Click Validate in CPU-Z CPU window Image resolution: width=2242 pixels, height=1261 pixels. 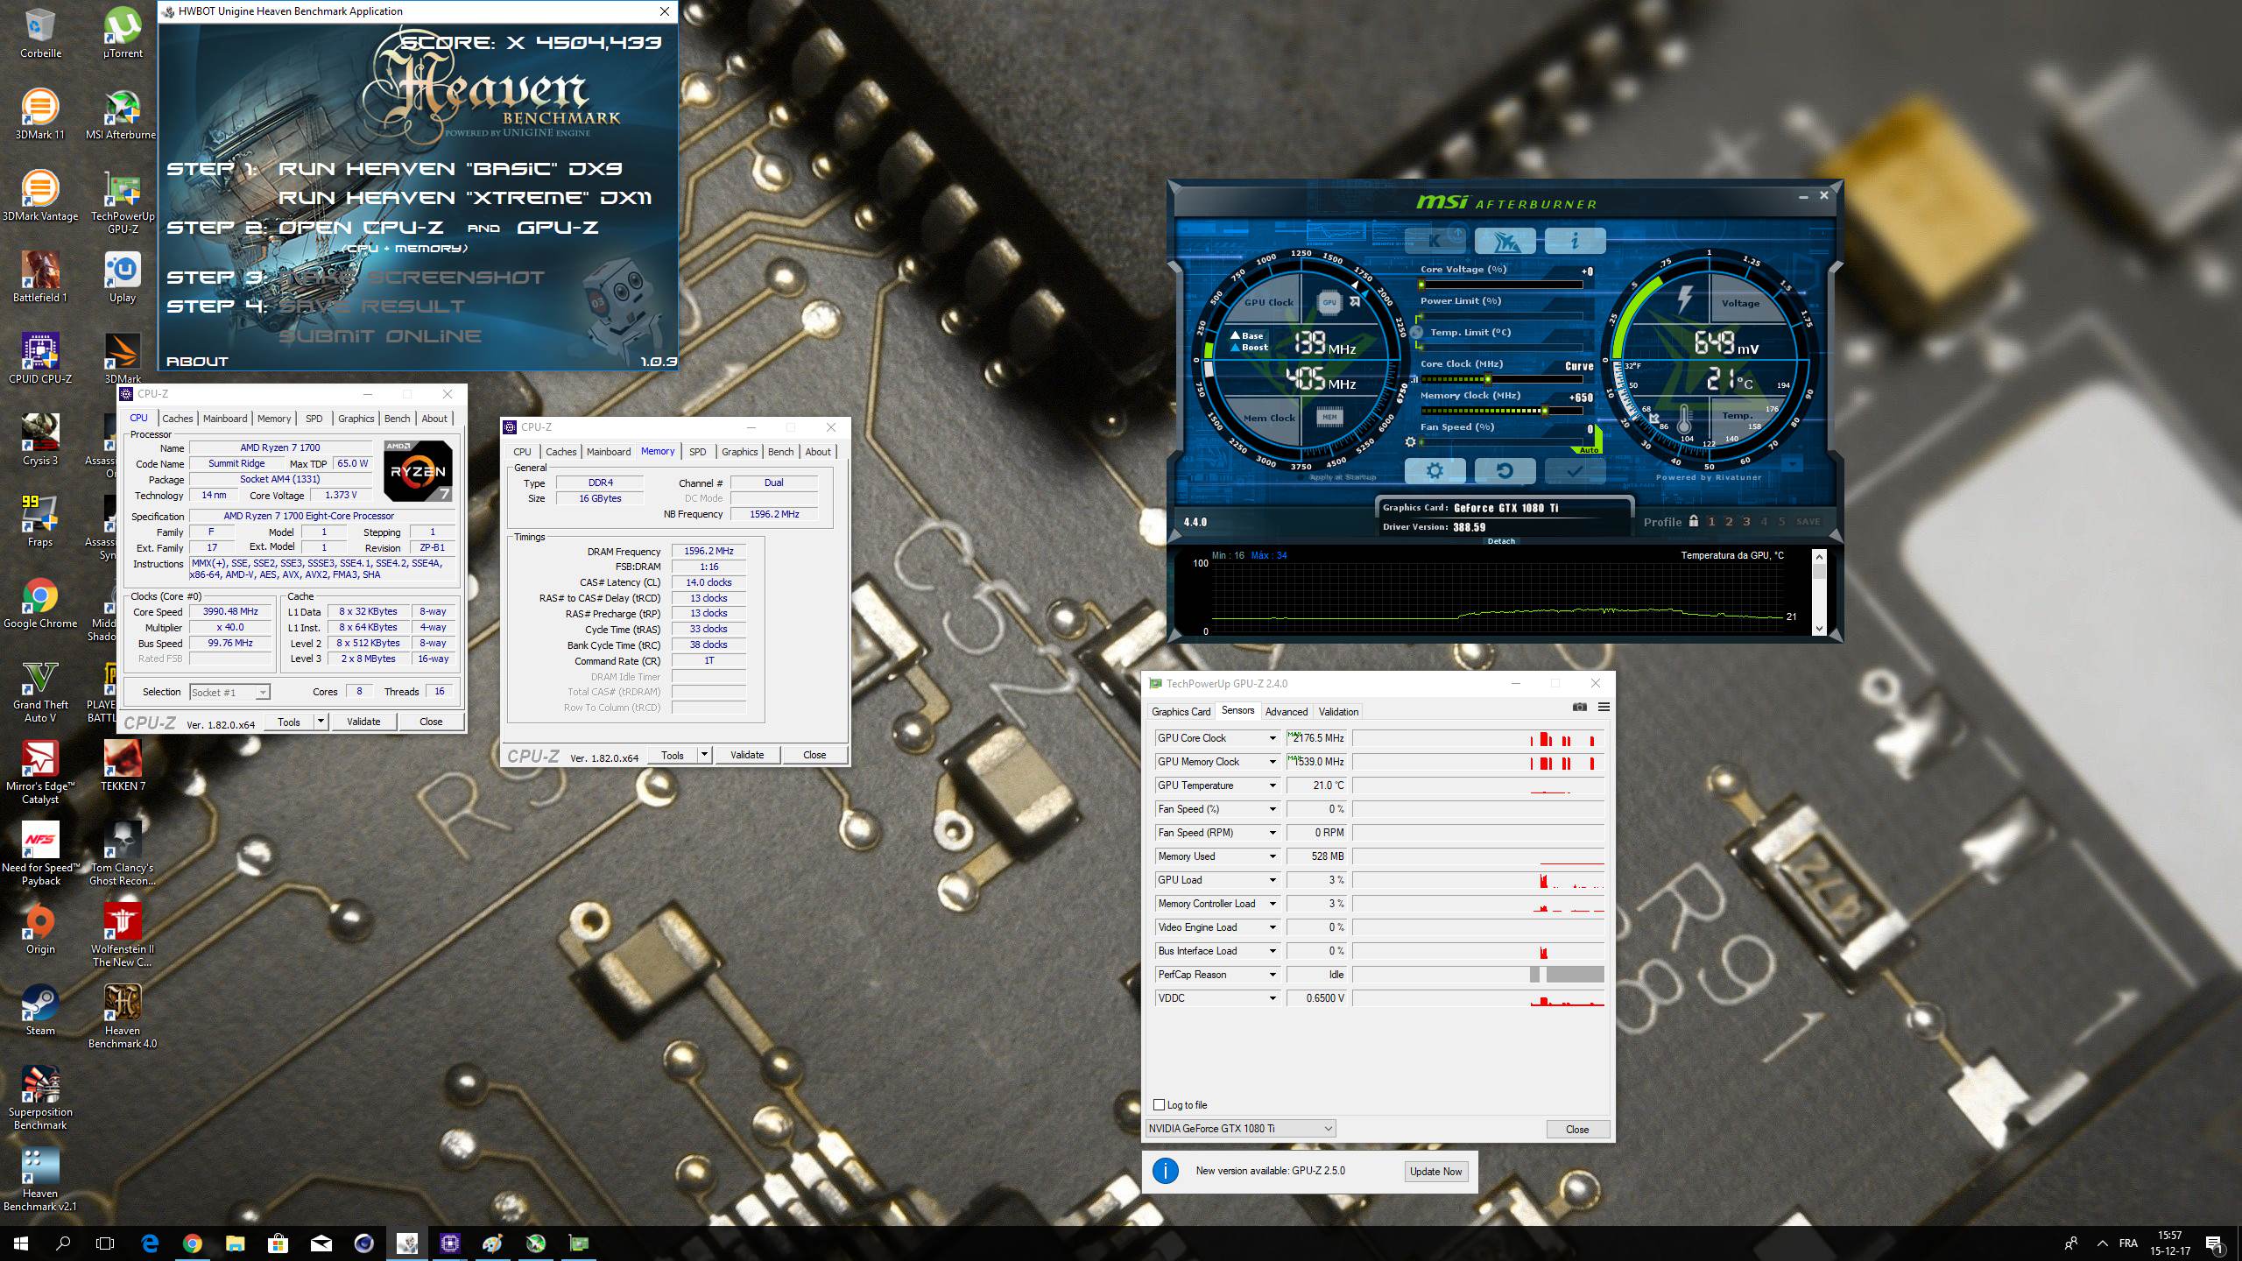(x=363, y=722)
